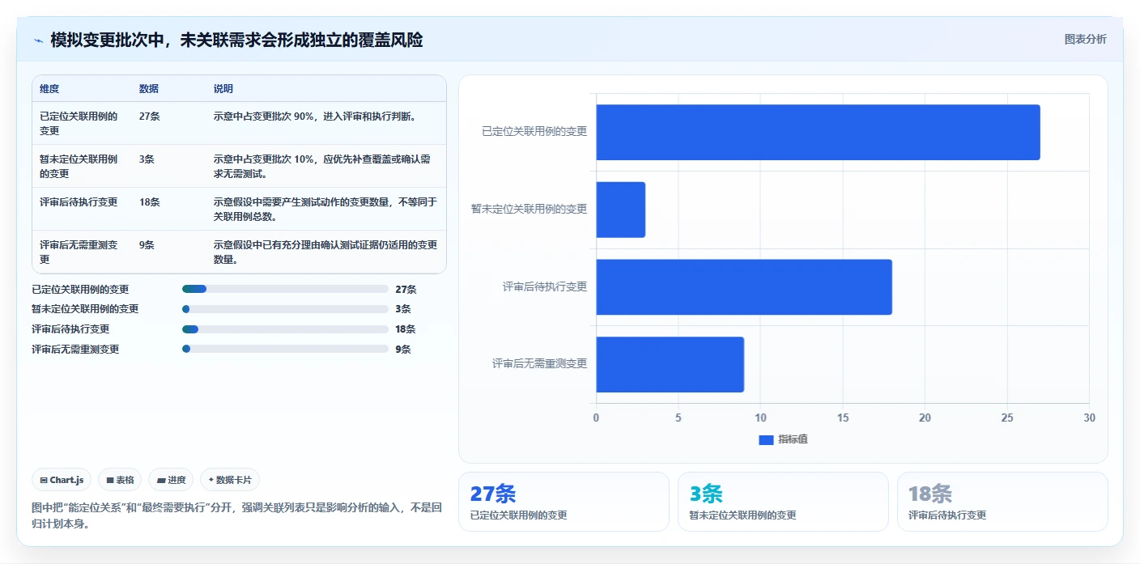This screenshot has width=1140, height=564.
Task: Click the gray 18条 data card
Action: tap(1002, 502)
